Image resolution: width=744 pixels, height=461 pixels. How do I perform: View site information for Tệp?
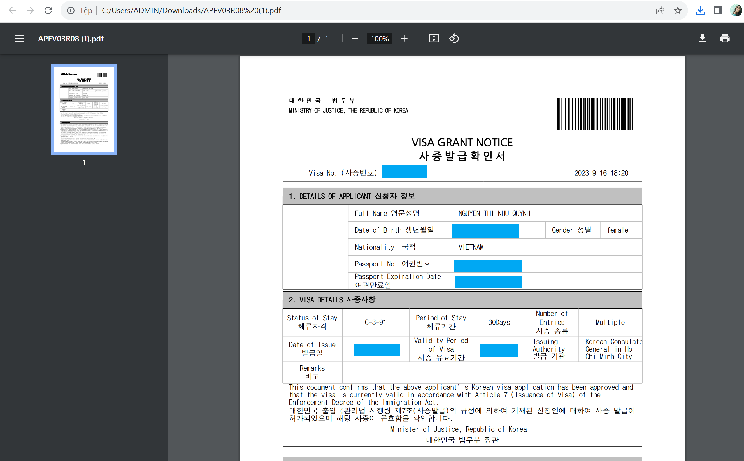point(71,10)
